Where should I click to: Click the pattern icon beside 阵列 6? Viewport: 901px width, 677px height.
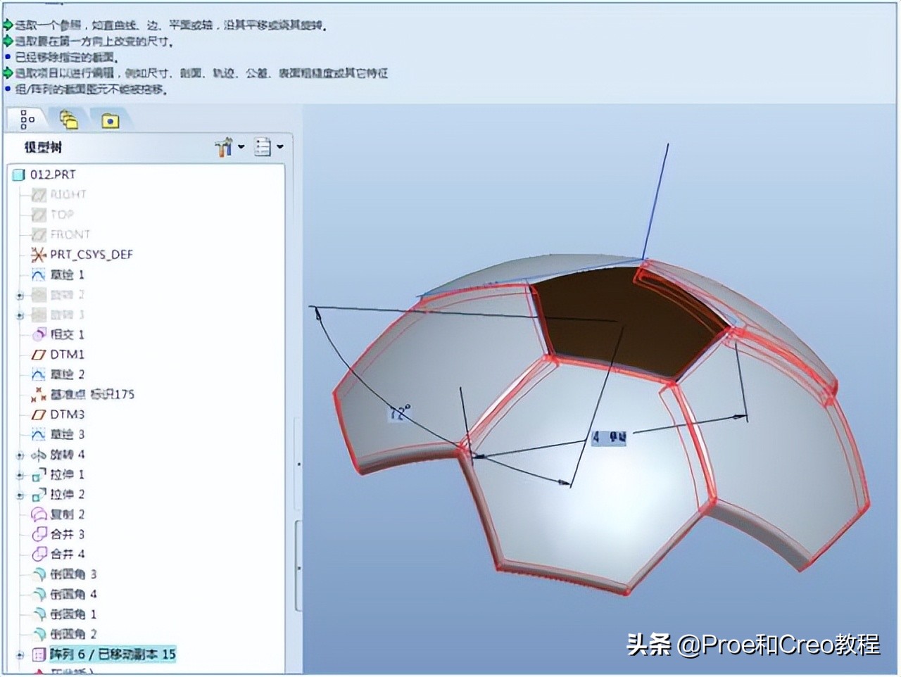coord(37,654)
